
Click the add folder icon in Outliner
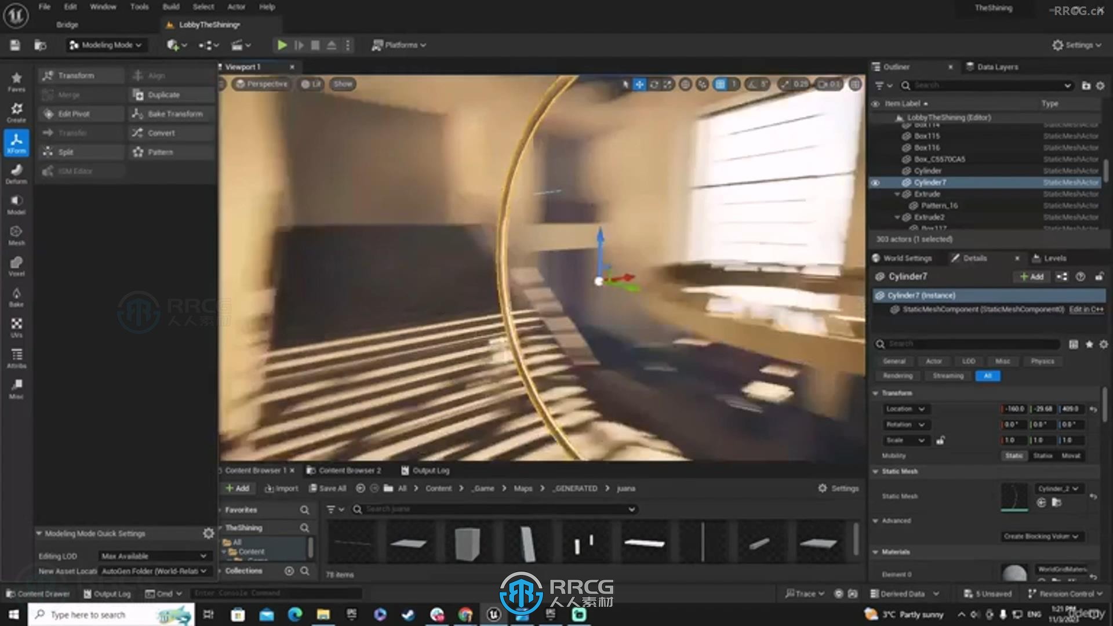tap(1086, 86)
